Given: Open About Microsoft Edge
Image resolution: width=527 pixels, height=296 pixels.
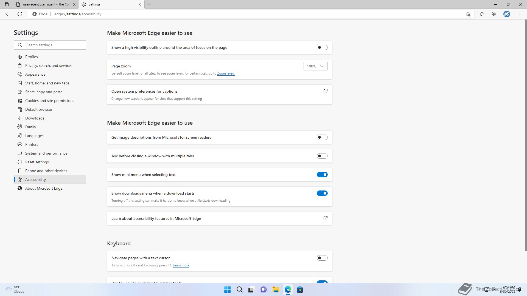Looking at the screenshot, I should point(50,188).
